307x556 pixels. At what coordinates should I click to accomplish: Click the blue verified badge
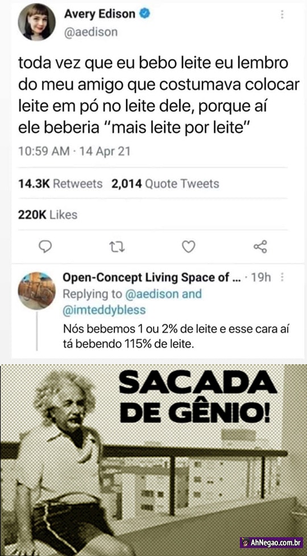click(145, 14)
